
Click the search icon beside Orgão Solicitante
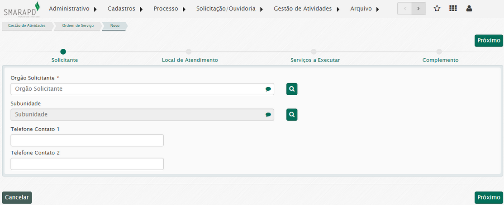click(x=292, y=89)
